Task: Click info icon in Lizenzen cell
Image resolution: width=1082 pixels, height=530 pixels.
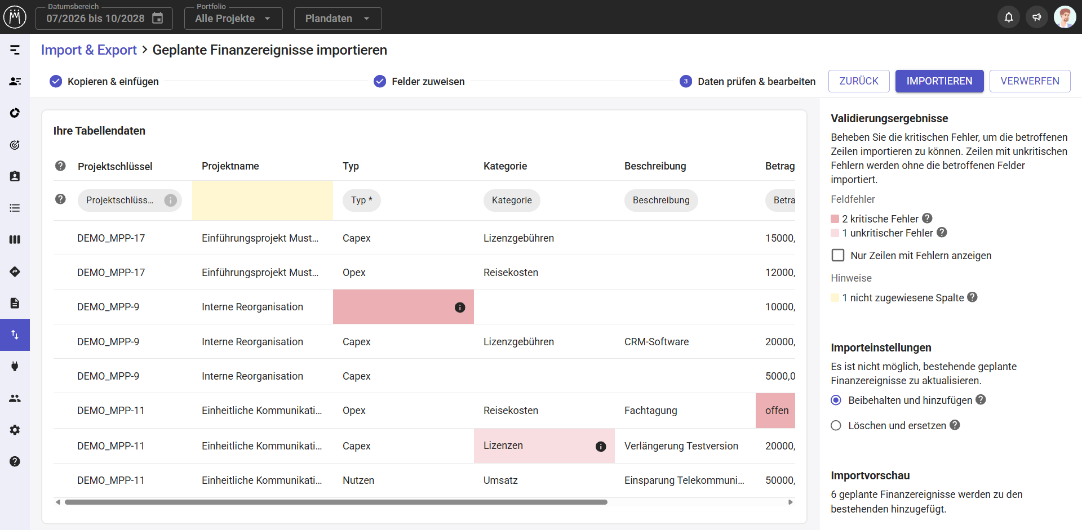Action: pyautogui.click(x=601, y=447)
